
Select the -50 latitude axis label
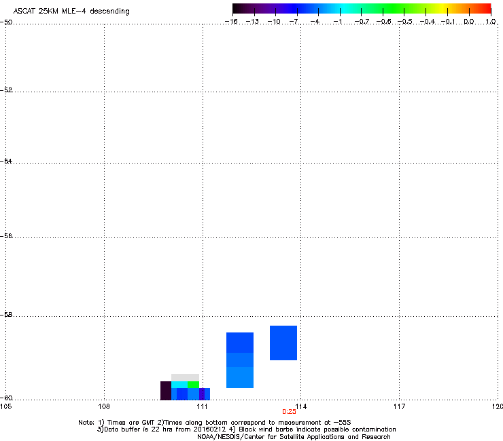click(6, 22)
